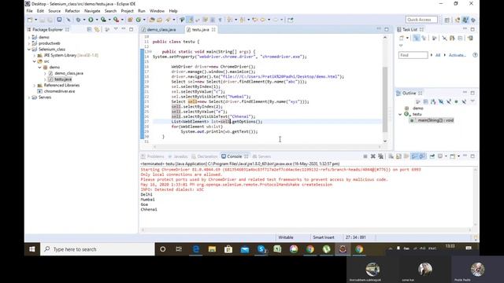This screenshot has height=283, width=504.
Task: Open the New Task dropdown arrow
Action: point(408,39)
